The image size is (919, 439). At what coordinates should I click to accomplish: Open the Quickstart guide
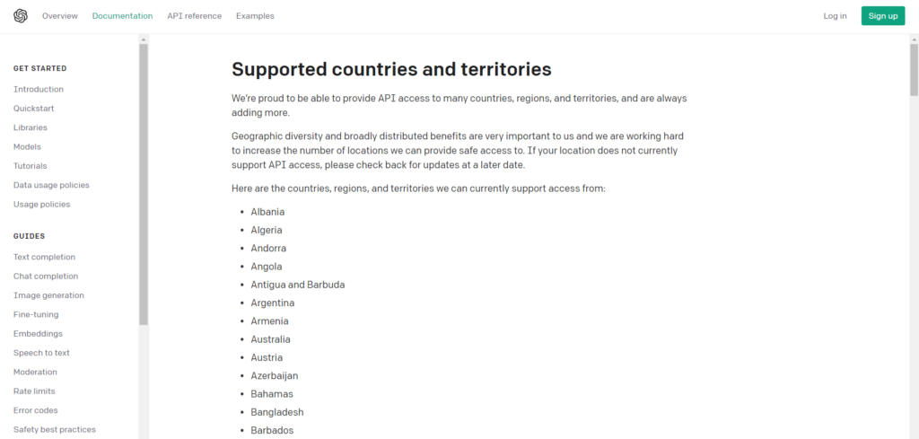(x=34, y=109)
